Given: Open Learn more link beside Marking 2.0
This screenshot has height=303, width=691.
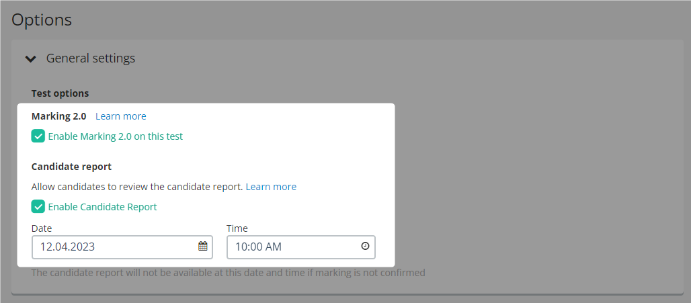Looking at the screenshot, I should 120,116.
